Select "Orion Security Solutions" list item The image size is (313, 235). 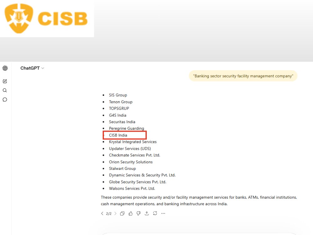tap(131, 162)
